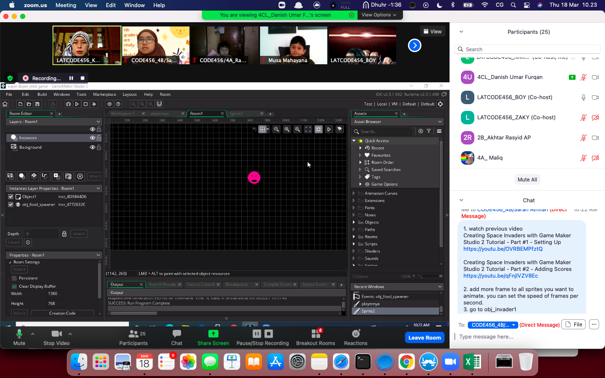Enable the Persistent room checkbox

(x=14, y=278)
